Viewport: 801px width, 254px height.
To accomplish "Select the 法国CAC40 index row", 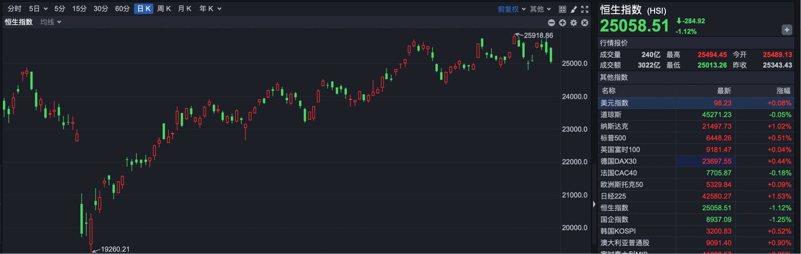I will [696, 173].
